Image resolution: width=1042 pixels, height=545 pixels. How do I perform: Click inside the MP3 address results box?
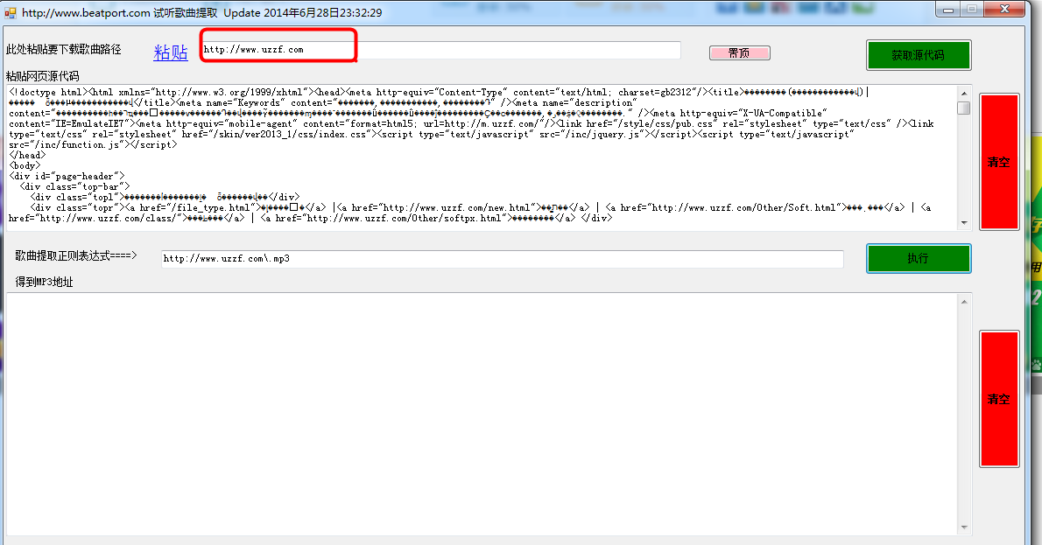coord(482,415)
